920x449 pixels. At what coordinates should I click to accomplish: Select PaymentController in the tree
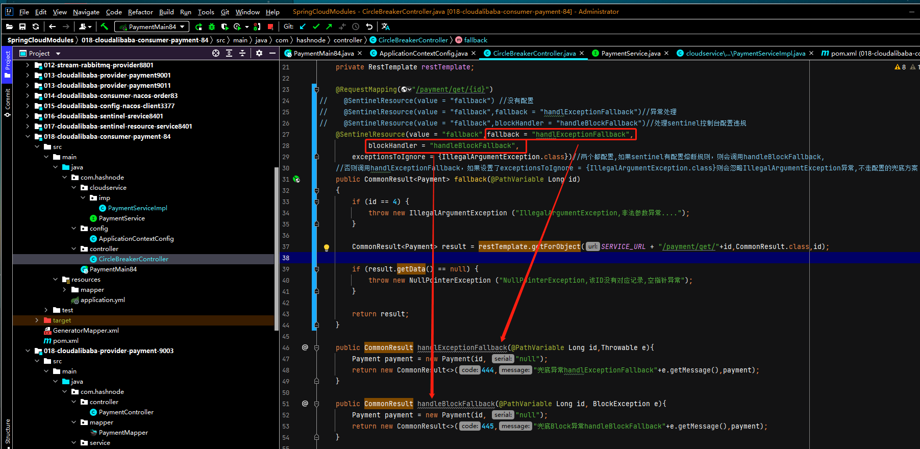click(x=126, y=412)
